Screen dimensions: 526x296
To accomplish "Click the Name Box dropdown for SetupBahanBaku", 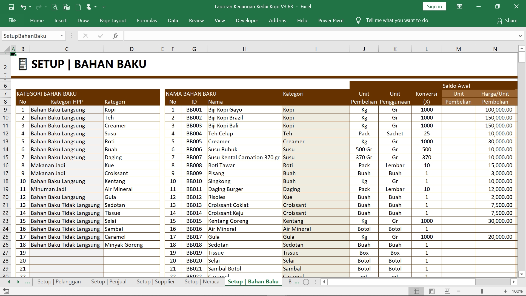I will point(61,36).
